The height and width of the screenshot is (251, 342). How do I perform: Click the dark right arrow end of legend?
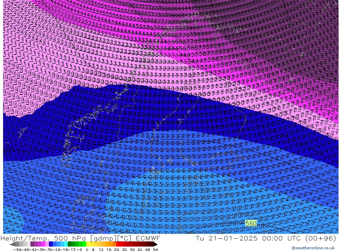tap(156, 244)
